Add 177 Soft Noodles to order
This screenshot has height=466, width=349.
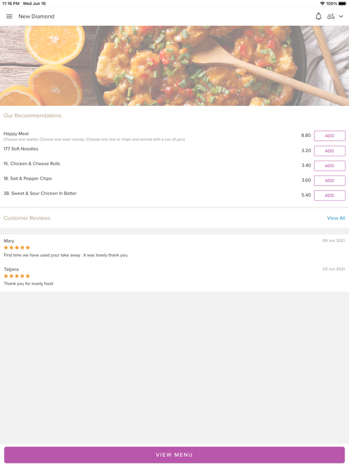329,151
